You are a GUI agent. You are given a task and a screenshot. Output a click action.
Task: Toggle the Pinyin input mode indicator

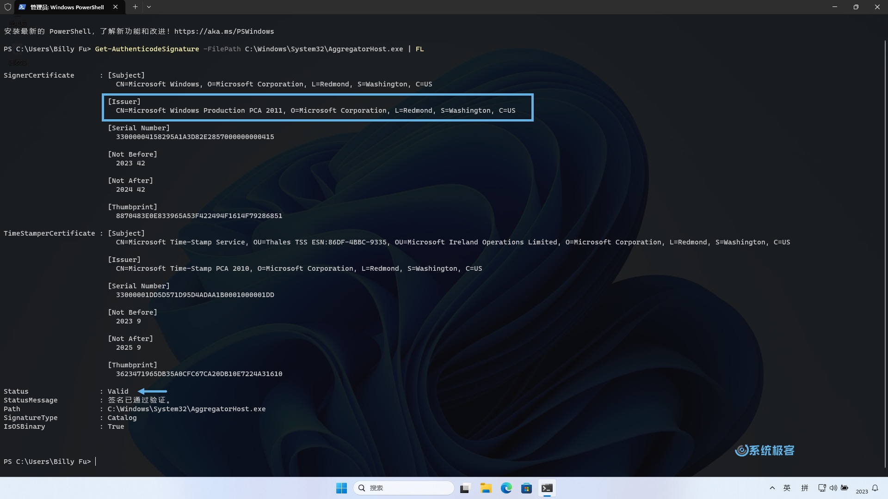[x=805, y=488]
